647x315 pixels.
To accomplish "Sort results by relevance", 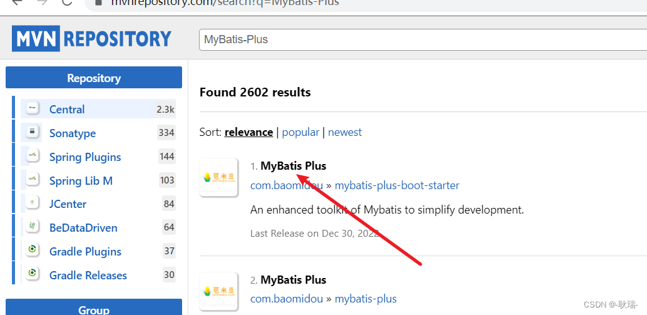I will click(248, 132).
